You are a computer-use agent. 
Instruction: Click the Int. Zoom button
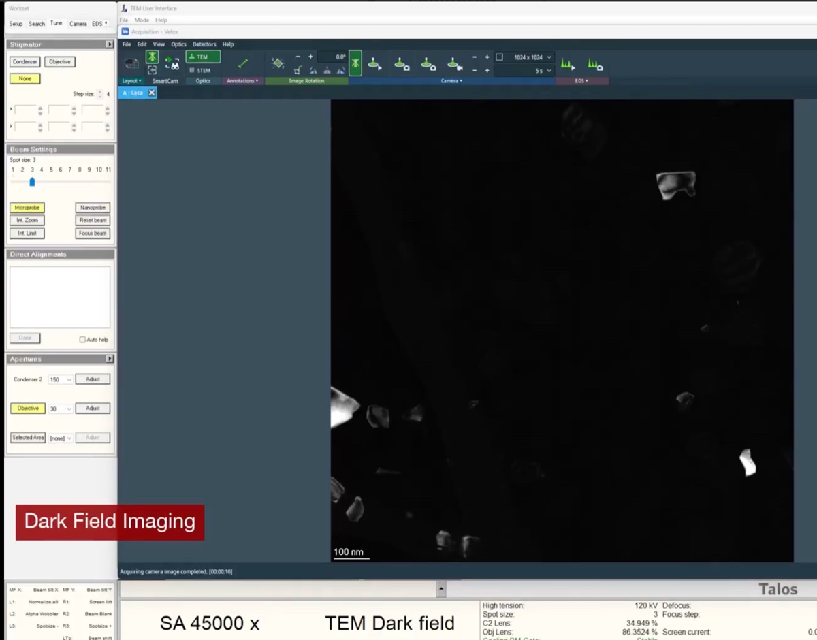(27, 221)
